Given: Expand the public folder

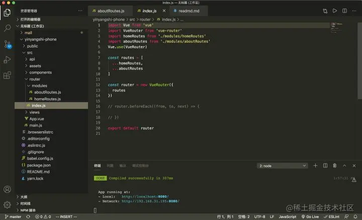Looking at the screenshot, I should coord(51,46).
